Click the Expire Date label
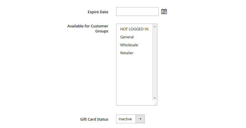 (98, 12)
